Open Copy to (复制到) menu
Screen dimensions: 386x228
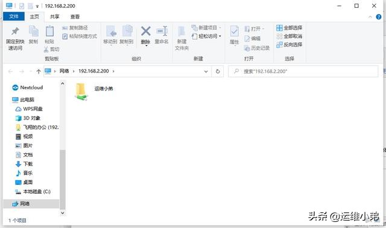127,35
